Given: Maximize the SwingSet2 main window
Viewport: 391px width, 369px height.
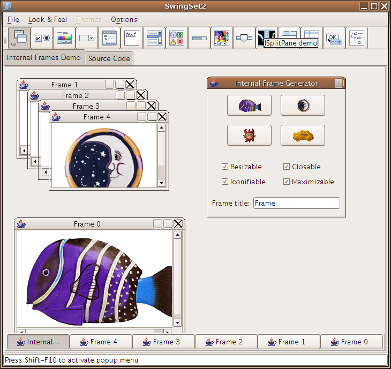Looking at the screenshot, I should pyautogui.click(x=374, y=6).
